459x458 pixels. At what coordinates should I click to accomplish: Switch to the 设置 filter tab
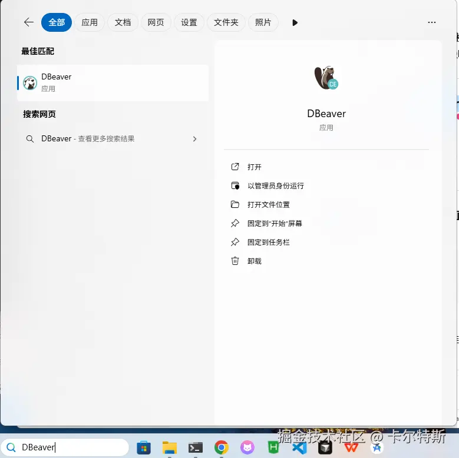click(189, 22)
